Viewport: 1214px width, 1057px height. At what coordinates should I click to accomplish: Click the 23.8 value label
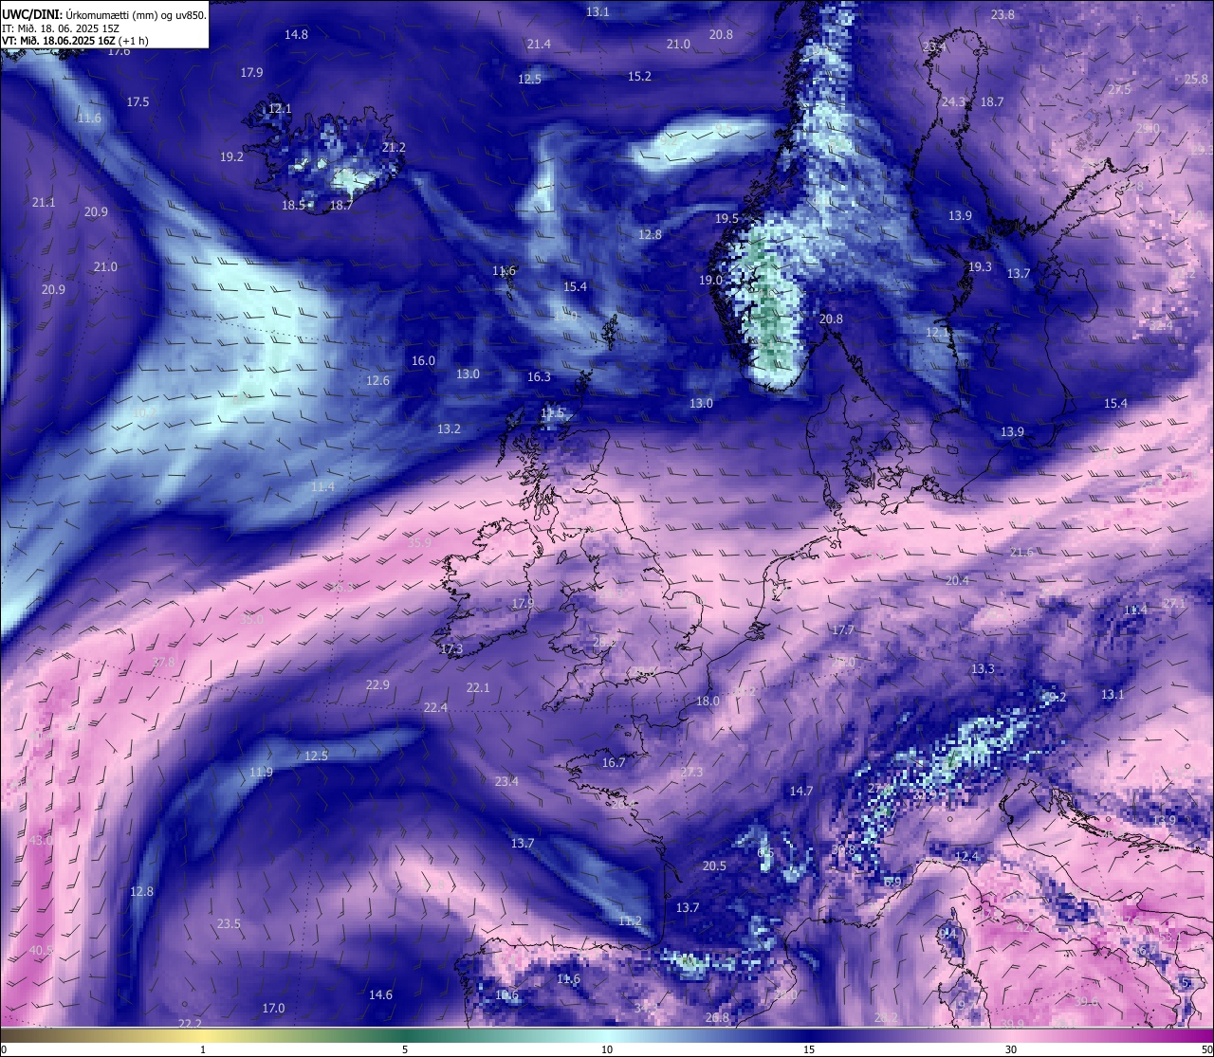point(1002,15)
